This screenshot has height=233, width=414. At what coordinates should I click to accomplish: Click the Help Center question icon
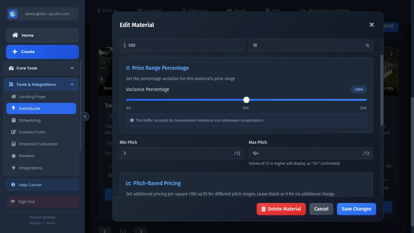[13, 185]
